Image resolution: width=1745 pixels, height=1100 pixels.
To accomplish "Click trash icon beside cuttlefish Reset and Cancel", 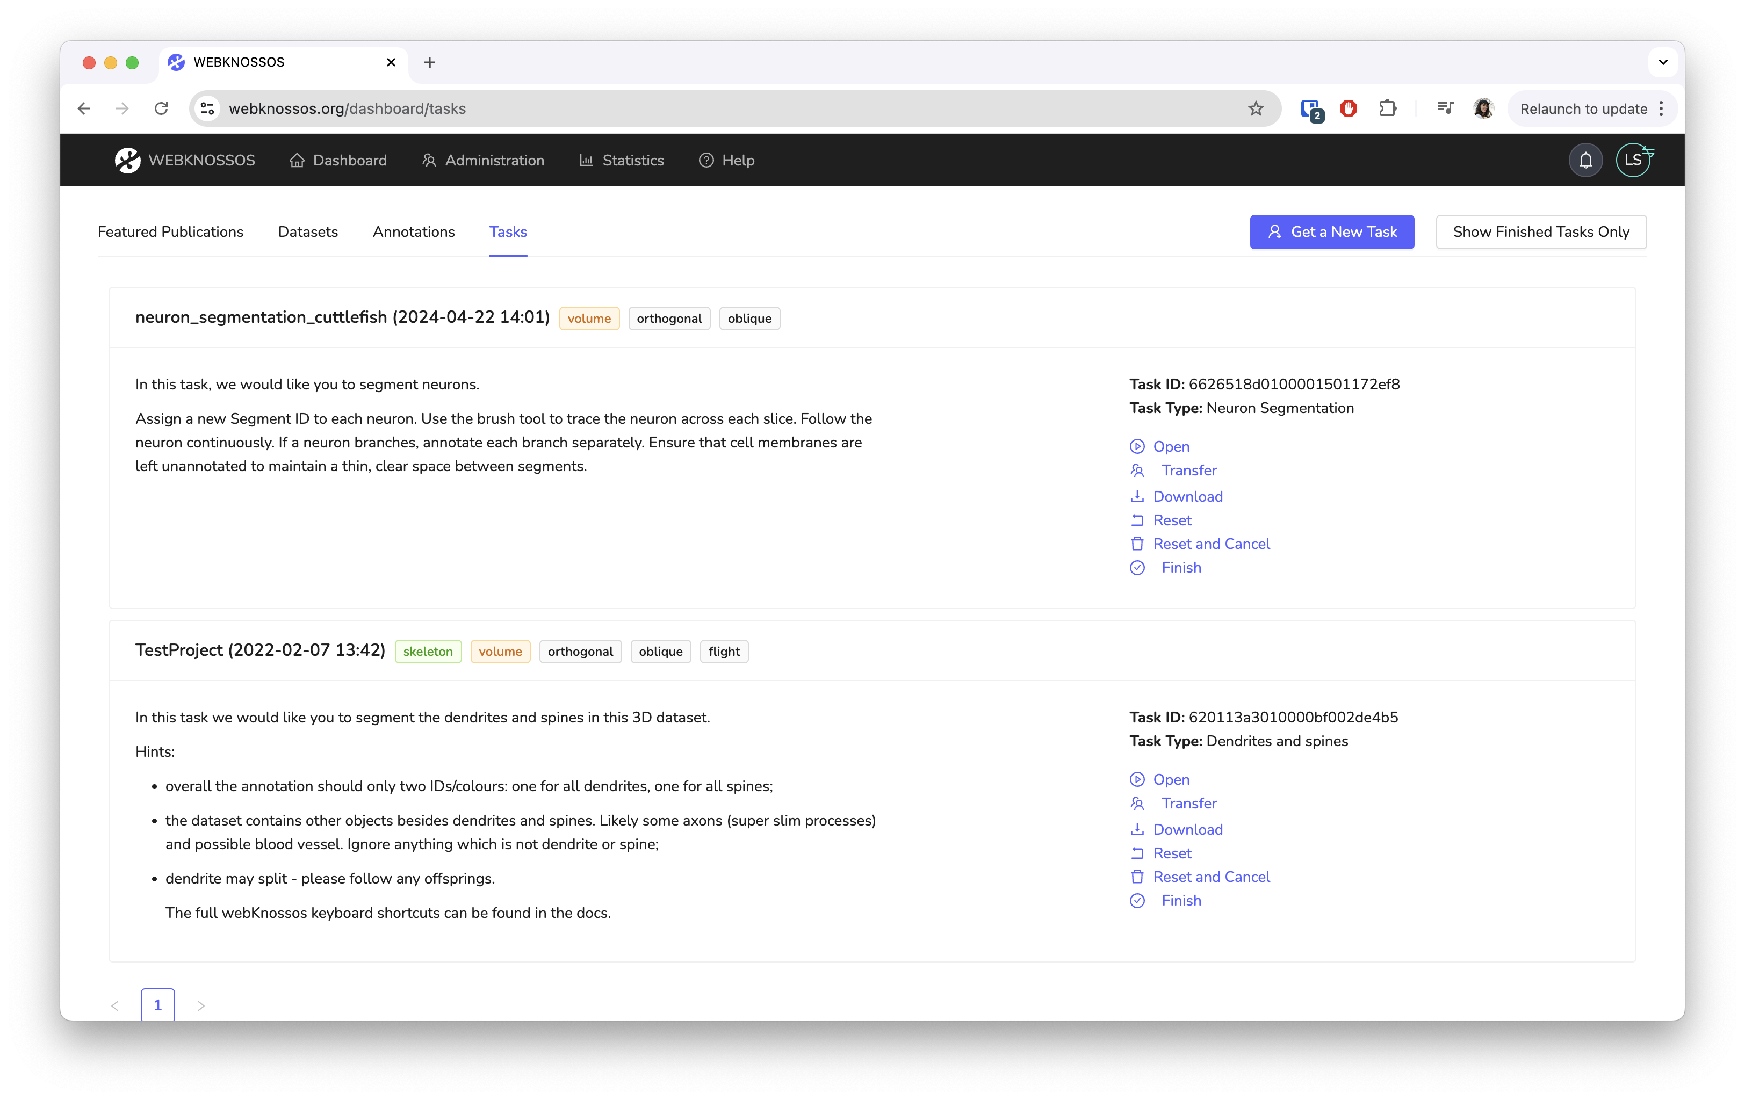I will 1137,544.
